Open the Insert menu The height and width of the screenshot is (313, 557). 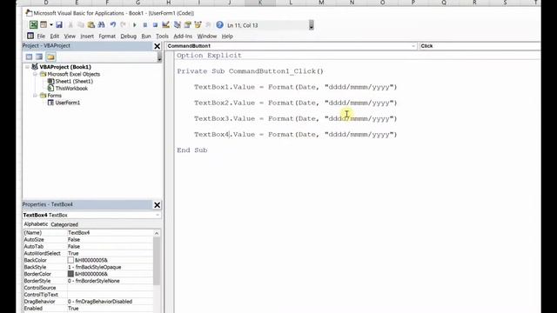(87, 37)
